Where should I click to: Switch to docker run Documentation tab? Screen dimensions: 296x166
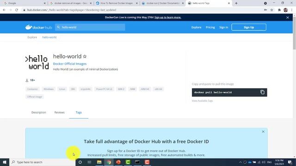point(163,3)
